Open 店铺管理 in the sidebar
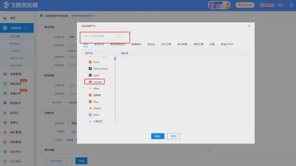The height and width of the screenshot is (166, 296). click(x=17, y=28)
